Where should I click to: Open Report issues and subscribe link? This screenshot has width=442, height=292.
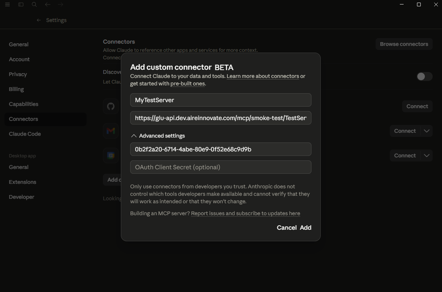pyautogui.click(x=245, y=213)
